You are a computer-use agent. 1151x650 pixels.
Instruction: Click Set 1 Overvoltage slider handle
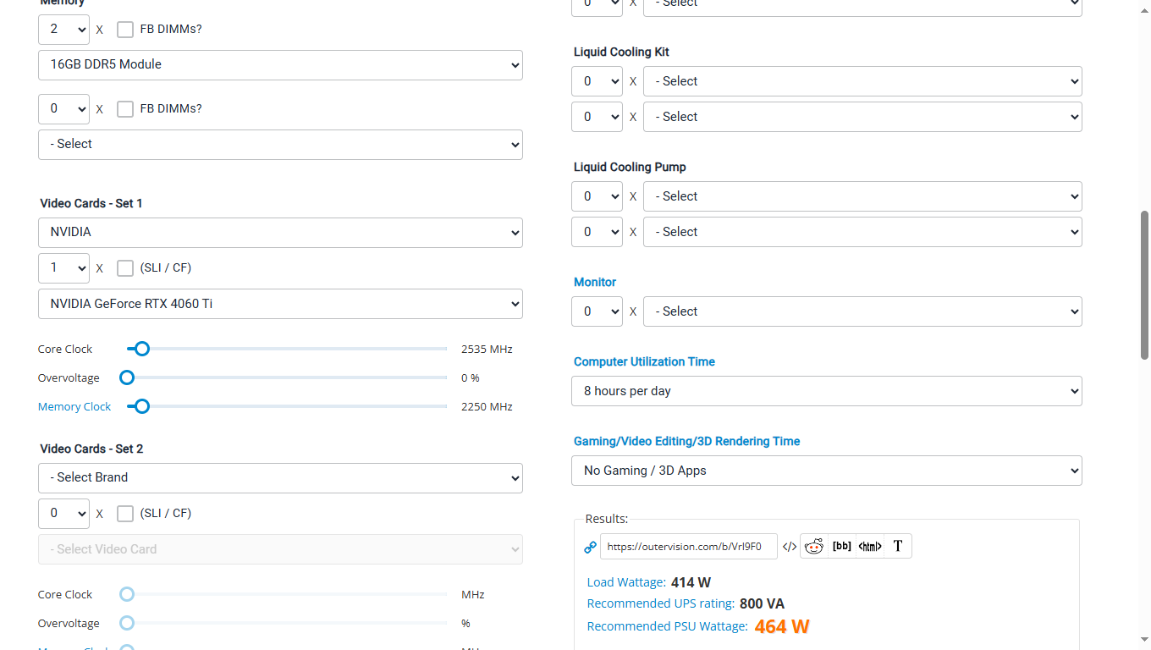click(x=127, y=377)
